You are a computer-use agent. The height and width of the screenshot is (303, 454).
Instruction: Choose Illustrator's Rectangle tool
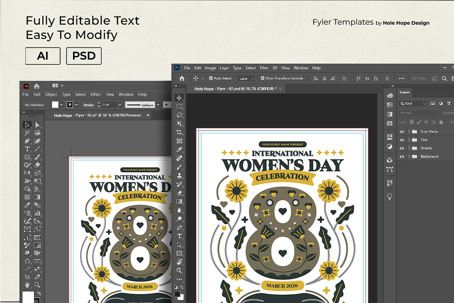[27, 157]
